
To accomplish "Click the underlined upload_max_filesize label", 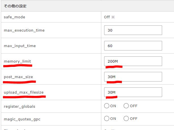I will (x=24, y=92).
